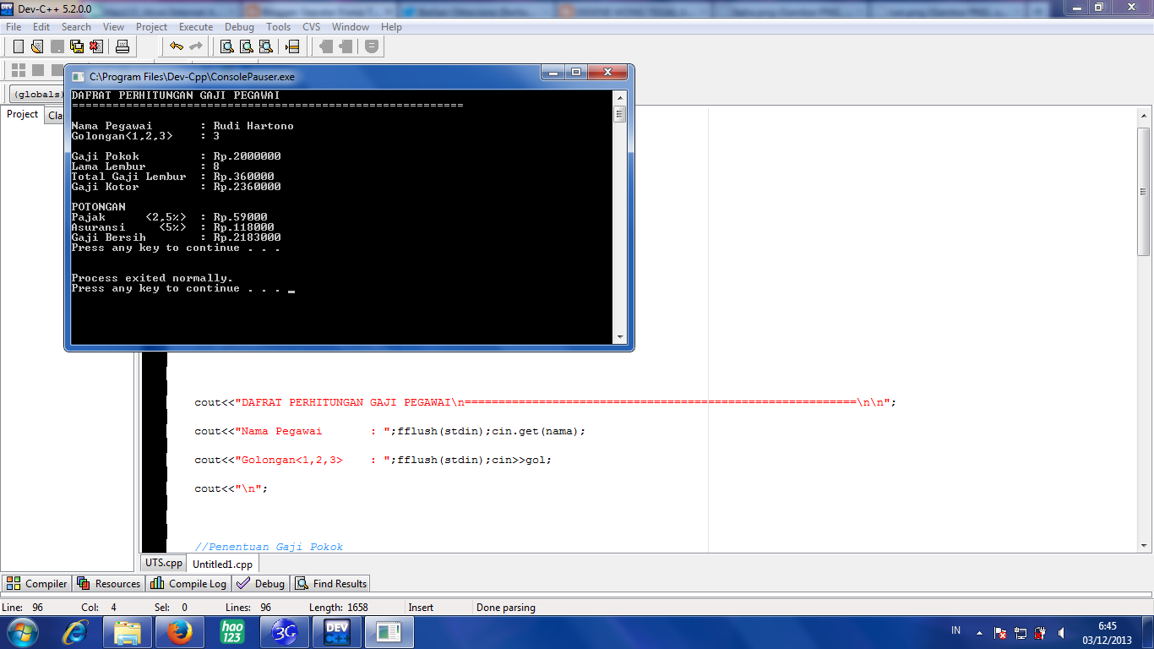Open the Debug tab in the bottom panel
Viewport: 1154px width, 649px height.
(261, 583)
